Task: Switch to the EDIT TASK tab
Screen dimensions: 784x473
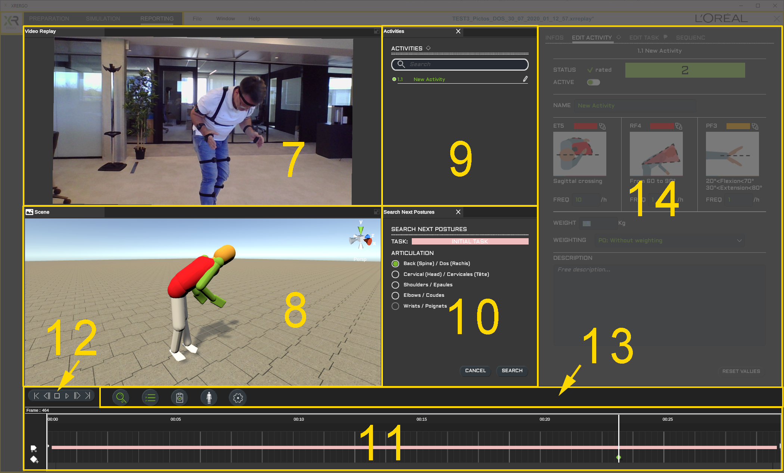Action: point(644,38)
